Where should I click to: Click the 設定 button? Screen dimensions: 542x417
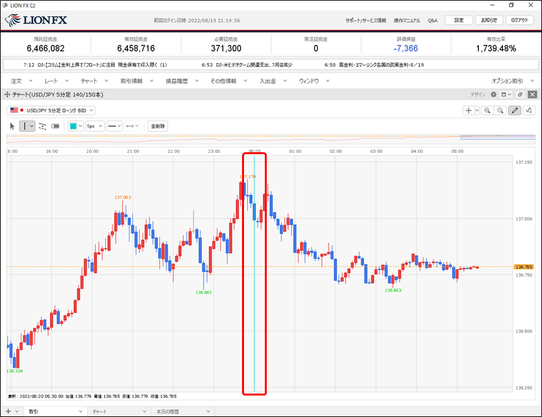tap(459, 20)
